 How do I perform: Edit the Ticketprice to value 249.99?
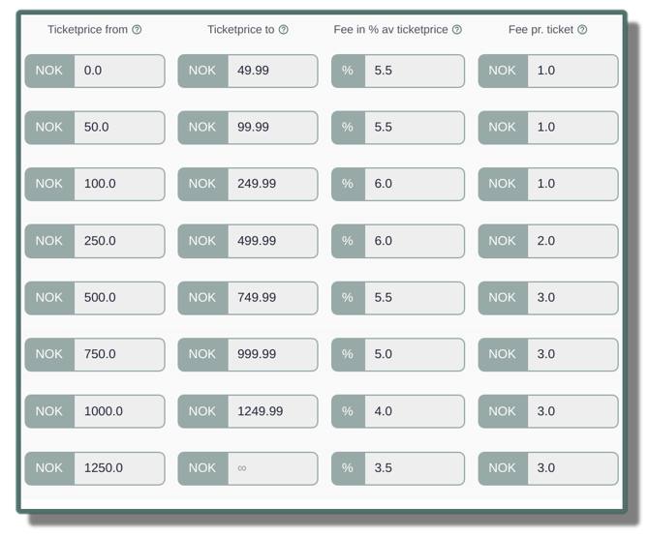(271, 184)
